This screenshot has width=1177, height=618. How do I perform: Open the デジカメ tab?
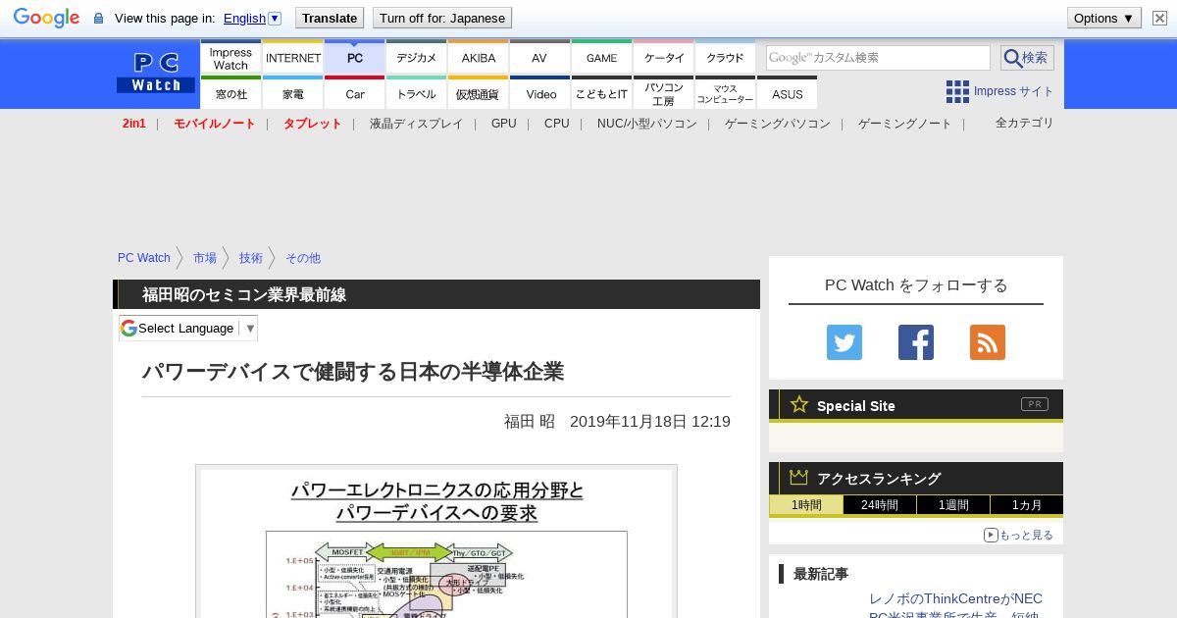tap(417, 57)
